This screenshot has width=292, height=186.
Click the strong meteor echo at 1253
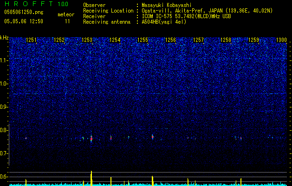[91, 139]
